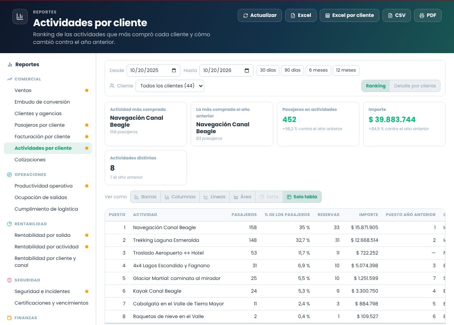The image size is (454, 325).
Task: Select the Torta chart option
Action: [269, 197]
